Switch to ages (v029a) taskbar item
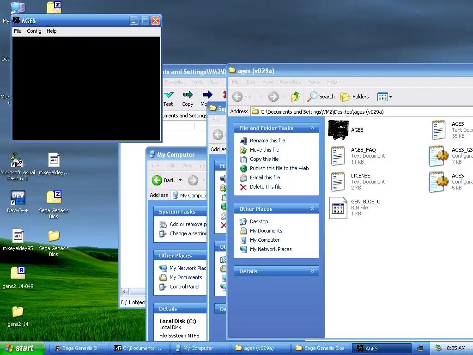The width and height of the screenshot is (473, 355). point(260,348)
